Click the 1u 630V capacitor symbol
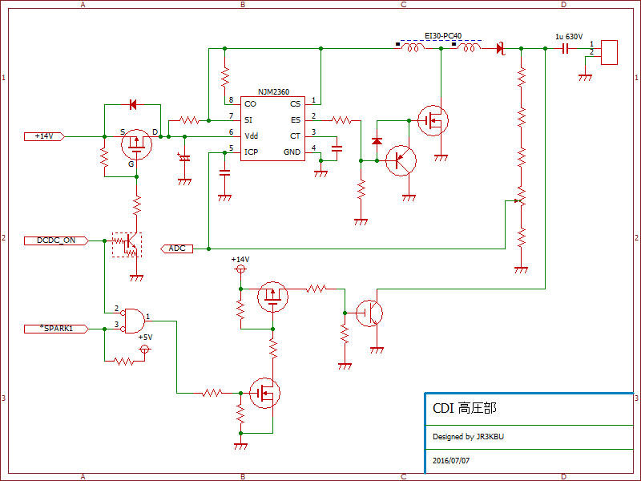This screenshot has width=641, height=481. pyautogui.click(x=565, y=49)
